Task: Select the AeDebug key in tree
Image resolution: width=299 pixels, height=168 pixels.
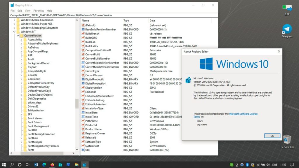Action: tap(33, 48)
